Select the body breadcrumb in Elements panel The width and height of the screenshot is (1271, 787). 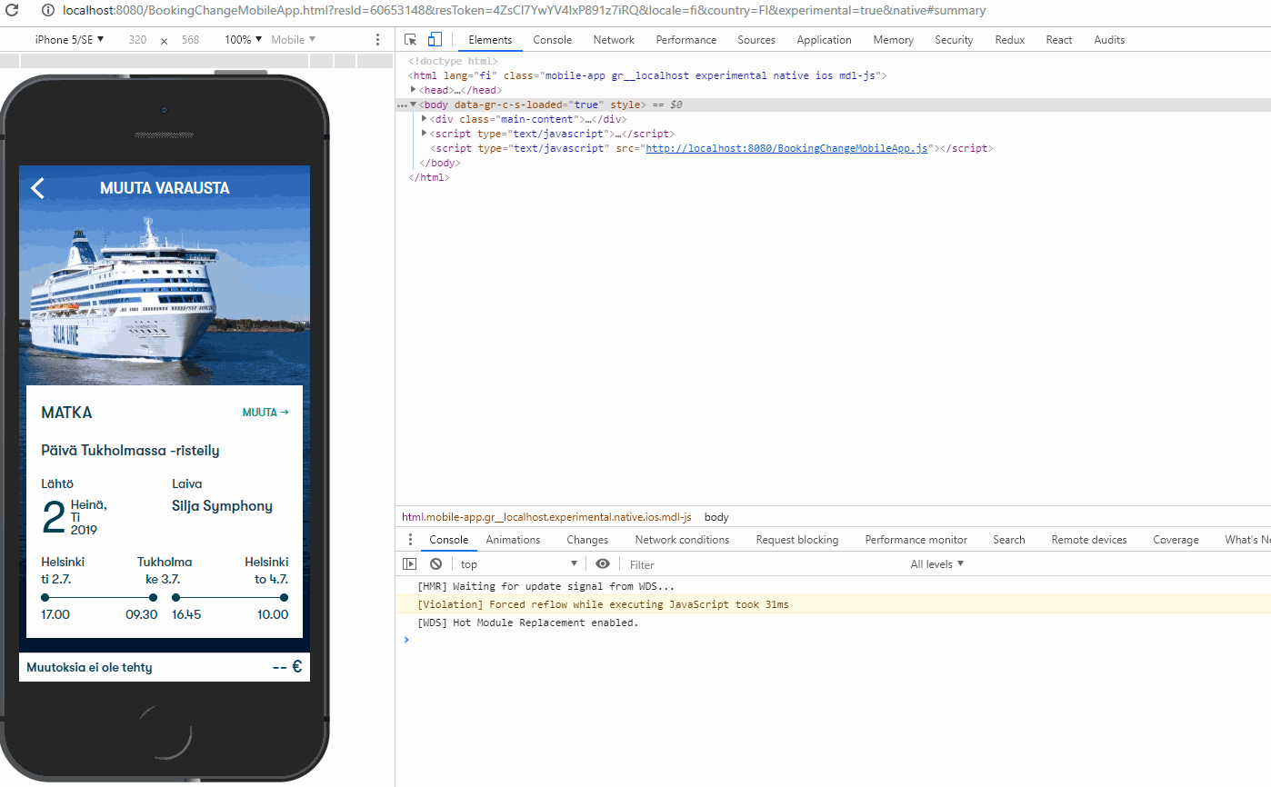[x=716, y=517]
